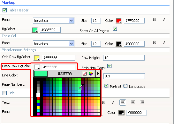Align title text left

pyautogui.click(x=123, y=102)
